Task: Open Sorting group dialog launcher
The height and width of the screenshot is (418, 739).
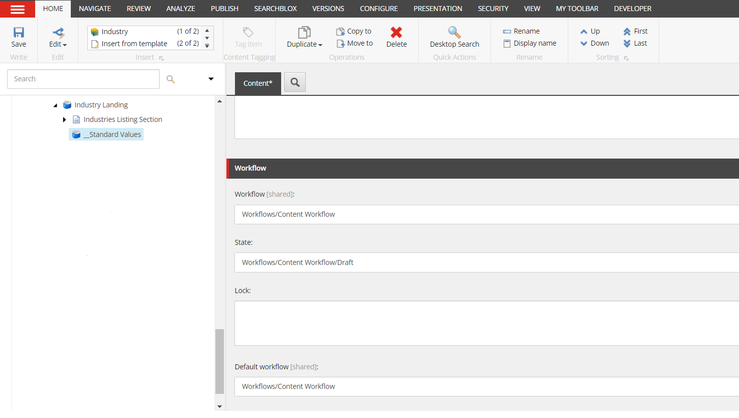Action: tap(626, 58)
